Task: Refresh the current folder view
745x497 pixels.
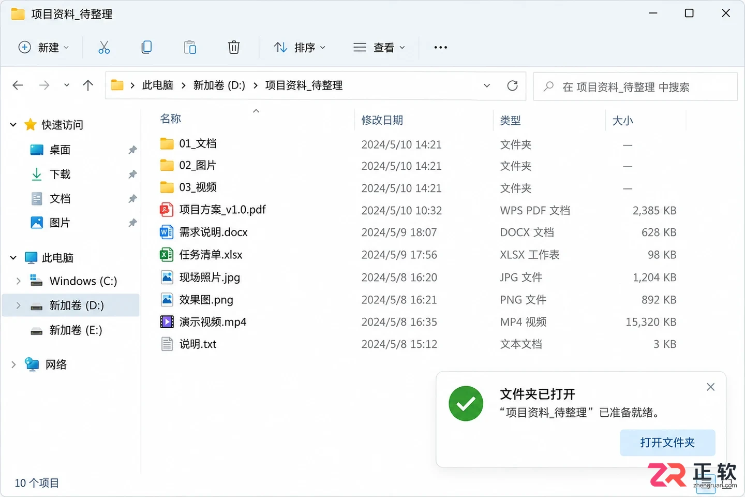Action: click(512, 85)
